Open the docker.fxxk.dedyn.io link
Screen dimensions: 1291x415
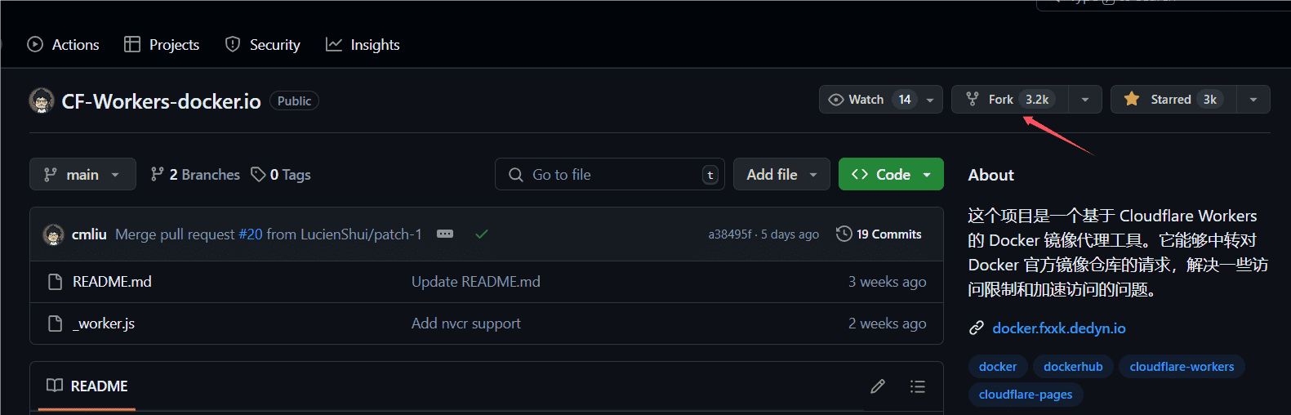click(x=1058, y=328)
